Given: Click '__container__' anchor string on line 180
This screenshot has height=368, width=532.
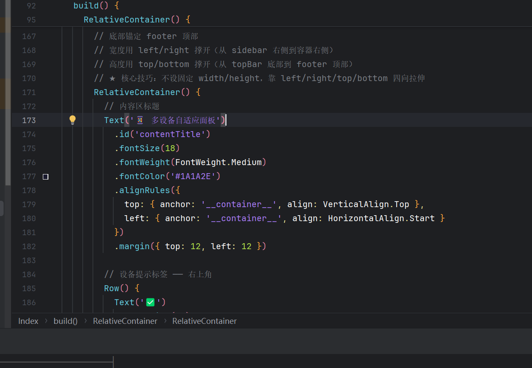Looking at the screenshot, I should (x=244, y=219).
